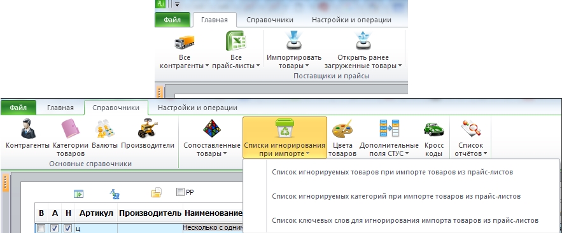Click the sort A-Z icon above table
The width and height of the screenshot is (562, 233).
click(x=115, y=194)
